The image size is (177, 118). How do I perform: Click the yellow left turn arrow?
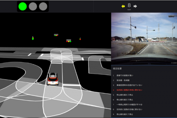click(x=123, y=6)
